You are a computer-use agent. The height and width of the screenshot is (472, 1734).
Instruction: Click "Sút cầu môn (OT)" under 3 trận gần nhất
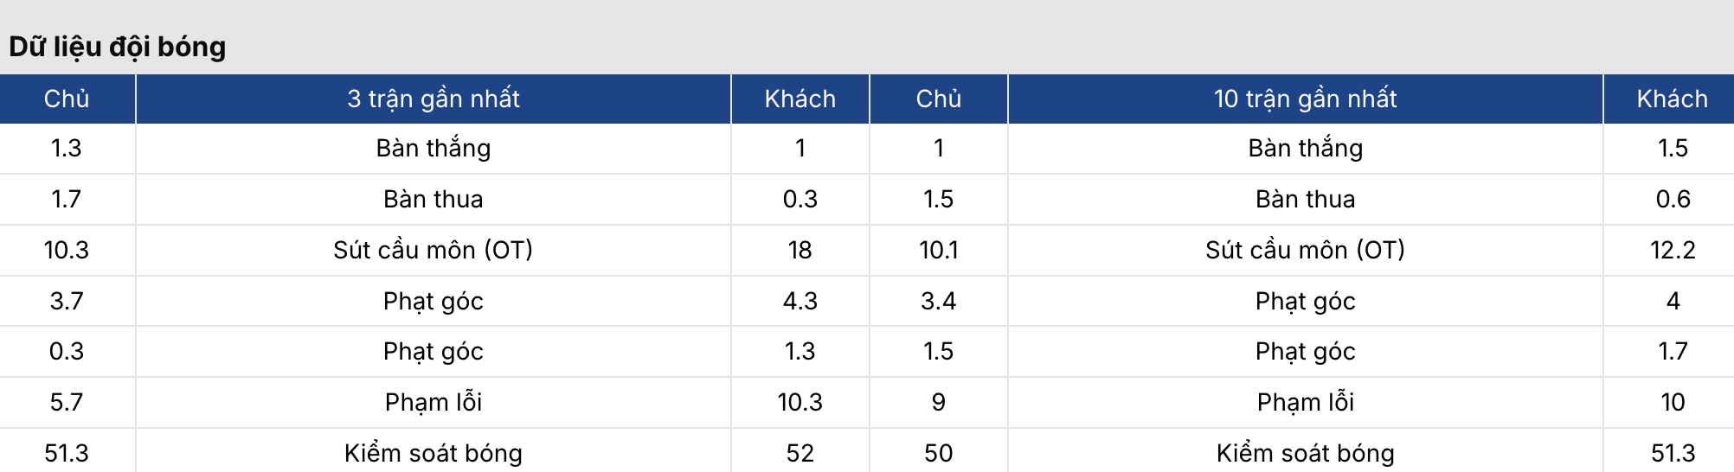point(433,250)
